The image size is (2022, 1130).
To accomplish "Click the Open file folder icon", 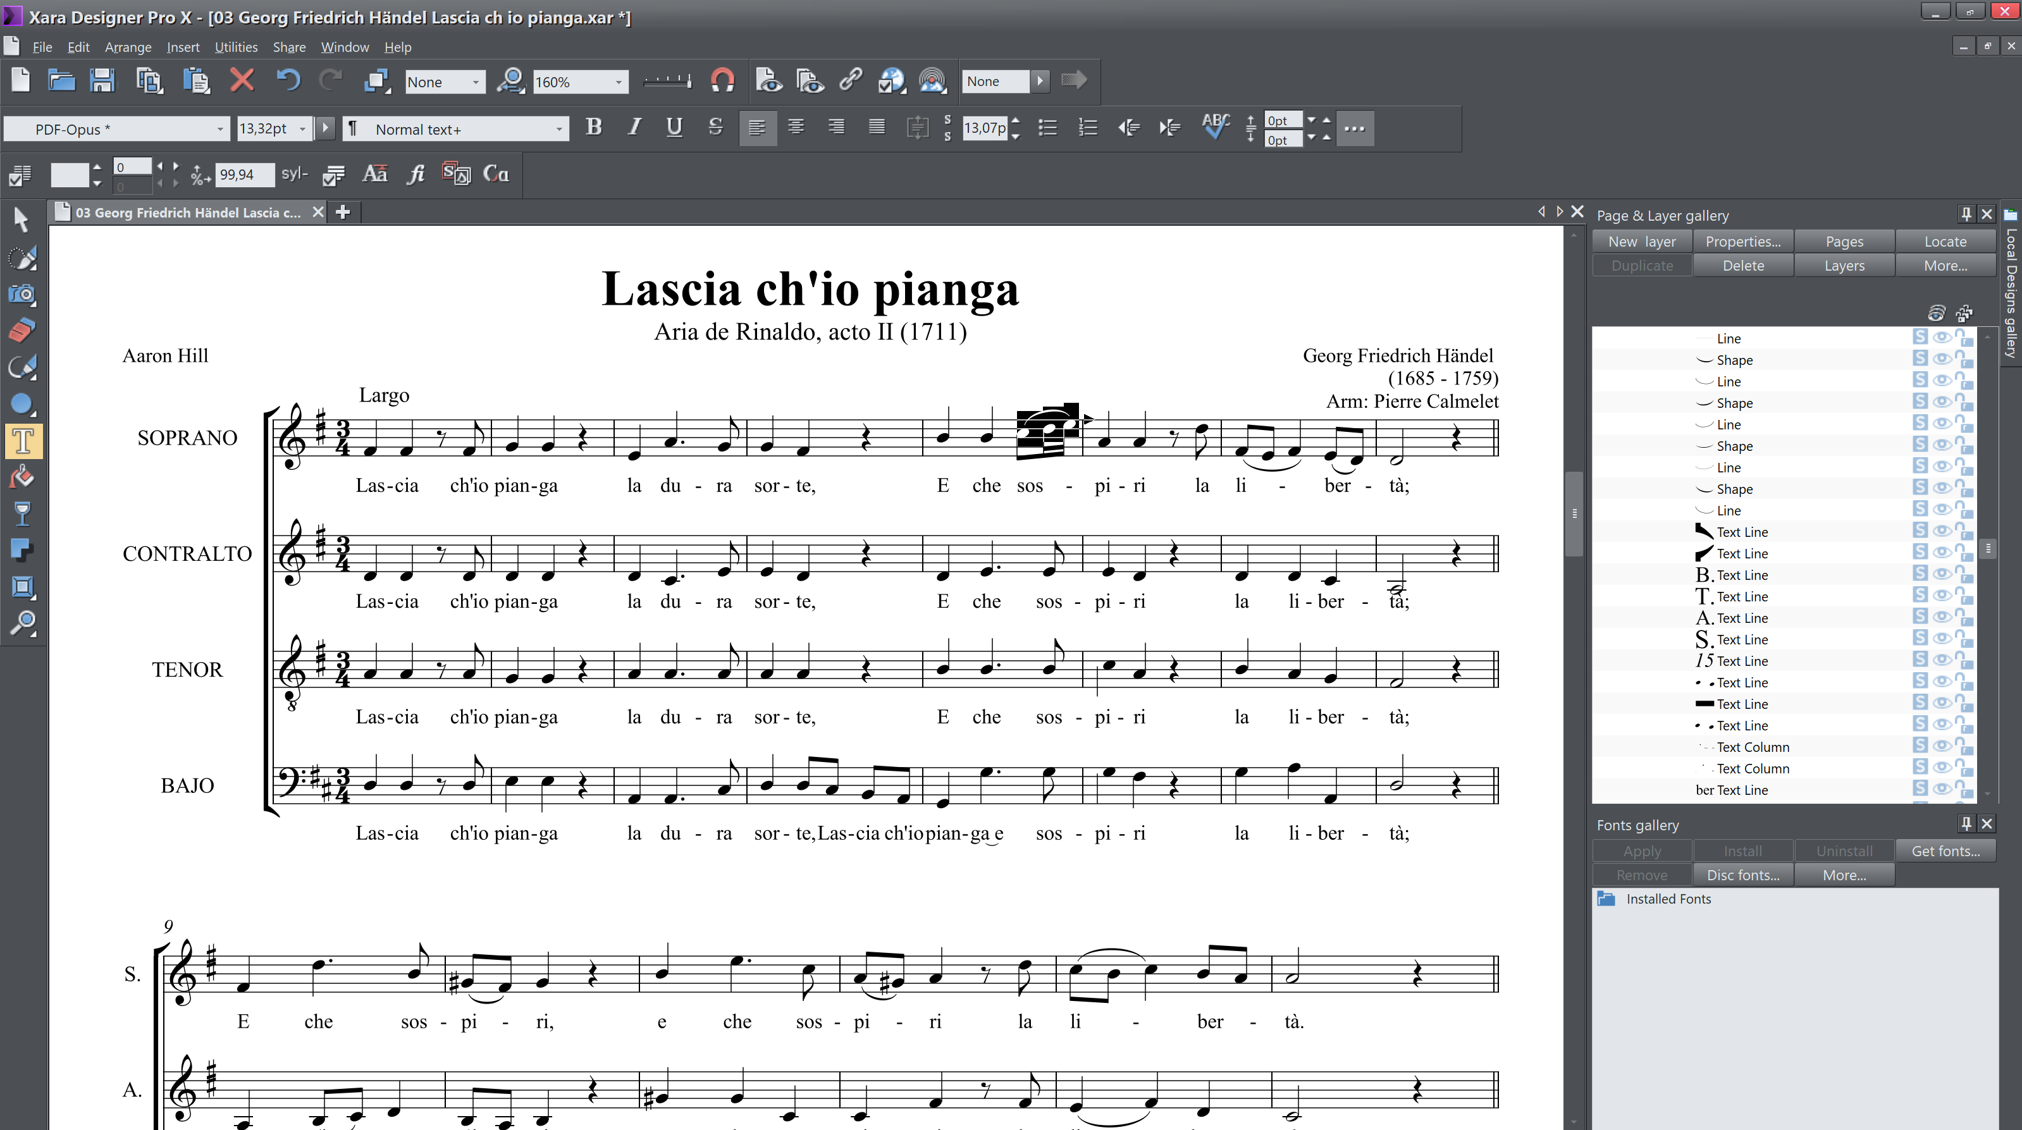I will 61,80.
